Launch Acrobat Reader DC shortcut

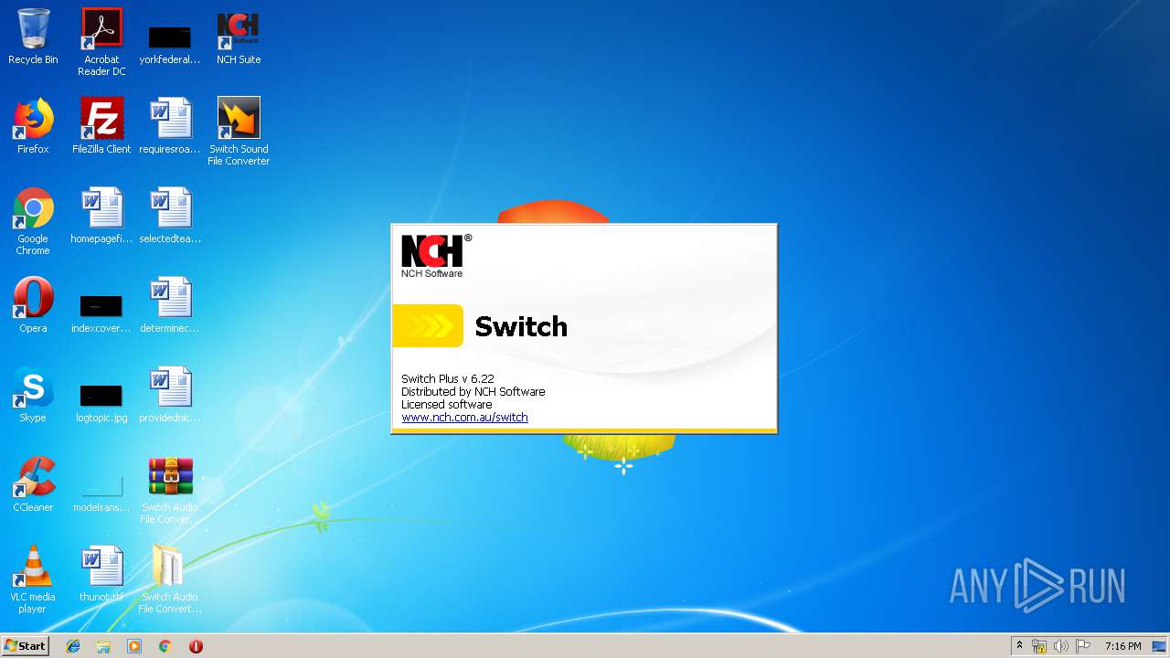pyautogui.click(x=101, y=42)
